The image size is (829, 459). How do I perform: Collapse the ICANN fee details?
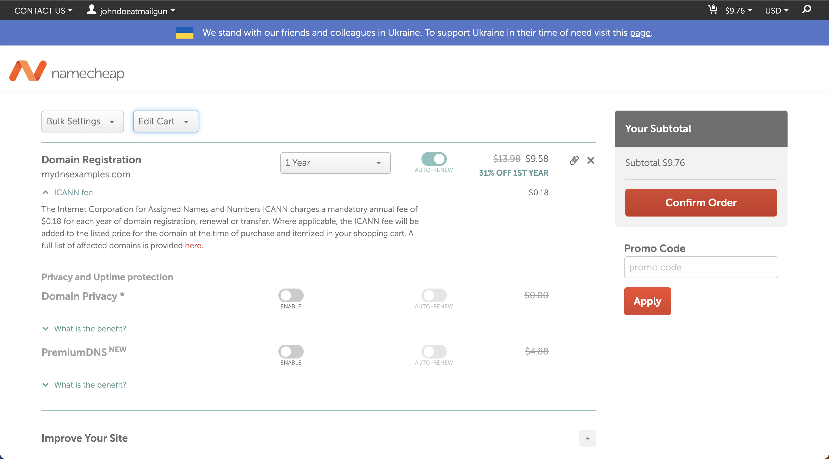pos(68,192)
